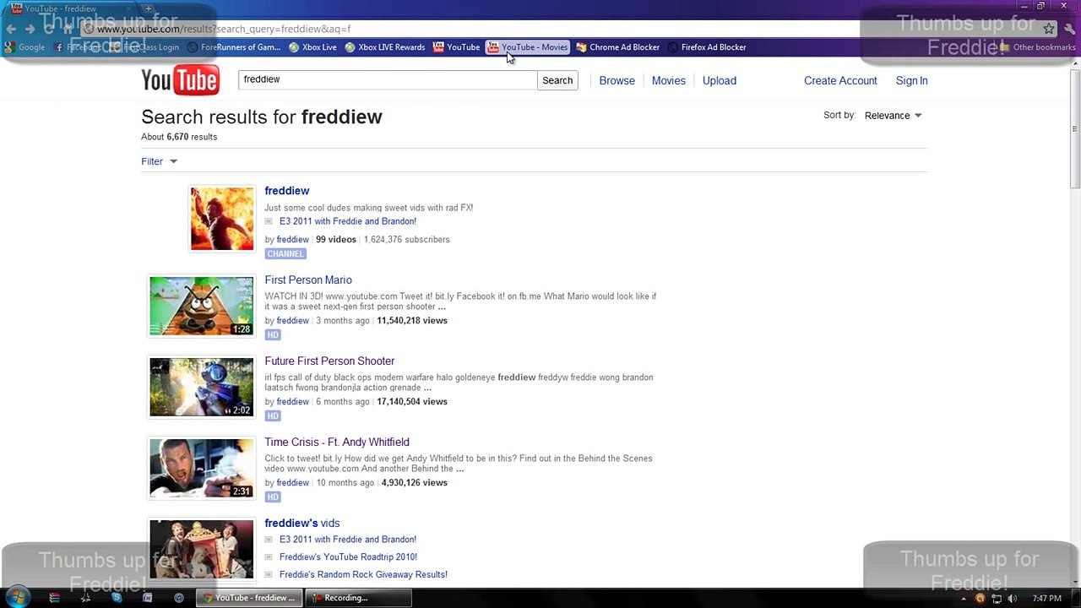Click HD badge under Time Crisis
The width and height of the screenshot is (1081, 608).
(272, 497)
